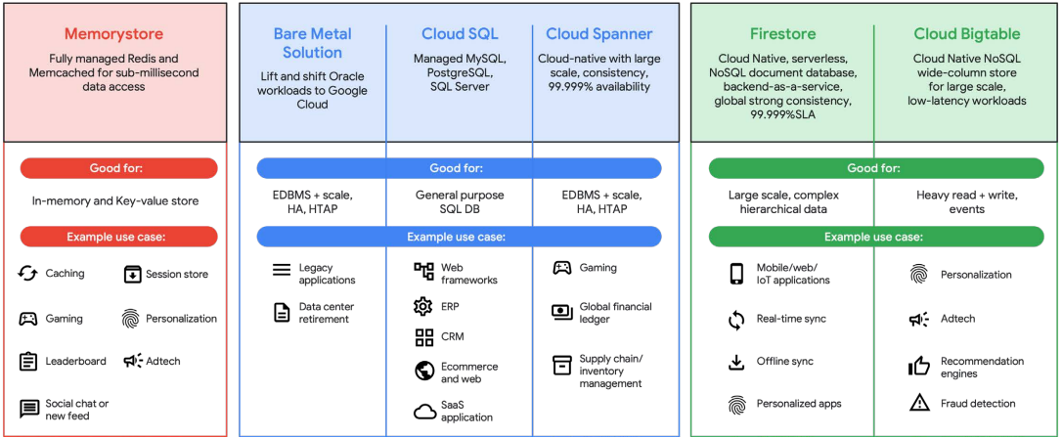Click "Cloud-native with large scale, consistency" description
The width and height of the screenshot is (1062, 438).
(599, 72)
